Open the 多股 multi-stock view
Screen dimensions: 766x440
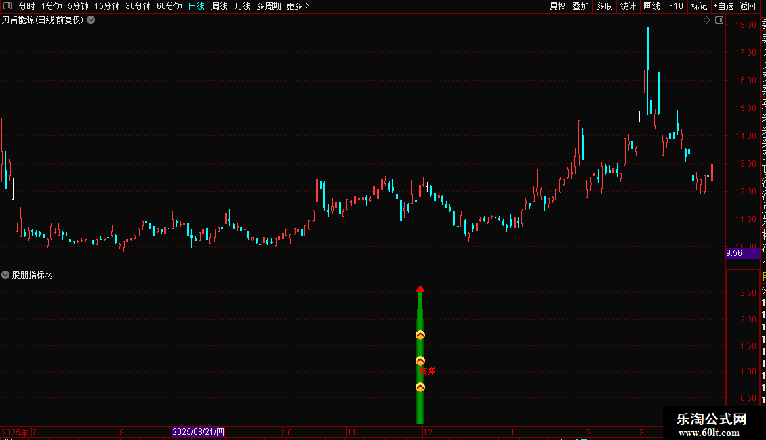604,6
